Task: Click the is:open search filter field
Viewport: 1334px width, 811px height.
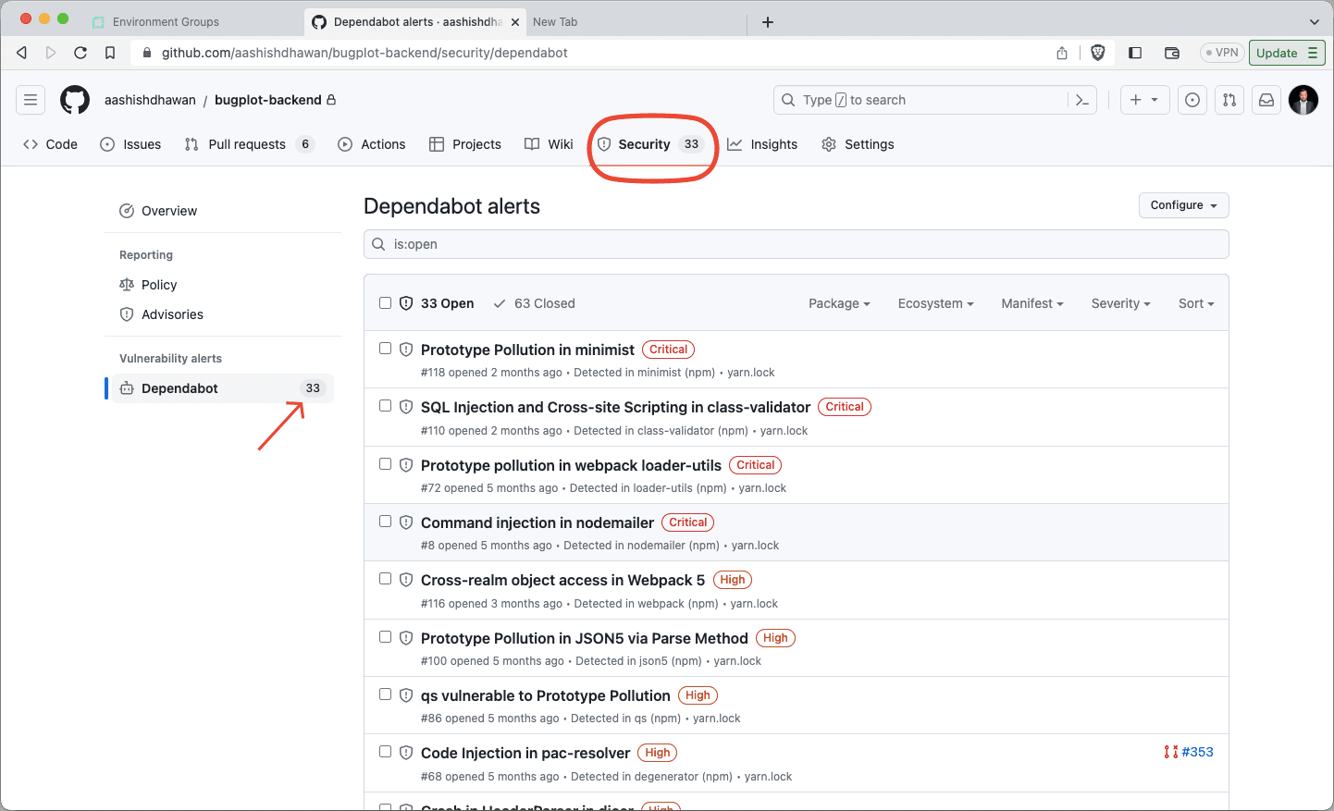Action: pos(796,243)
